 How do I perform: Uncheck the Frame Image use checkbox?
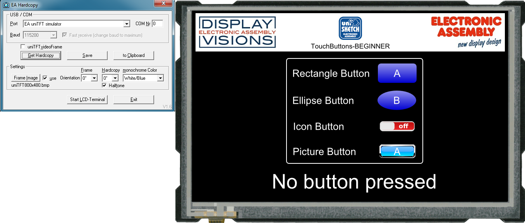pyautogui.click(x=45, y=78)
